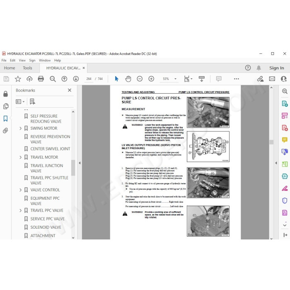Open the Protect shield tool

coord(285,201)
